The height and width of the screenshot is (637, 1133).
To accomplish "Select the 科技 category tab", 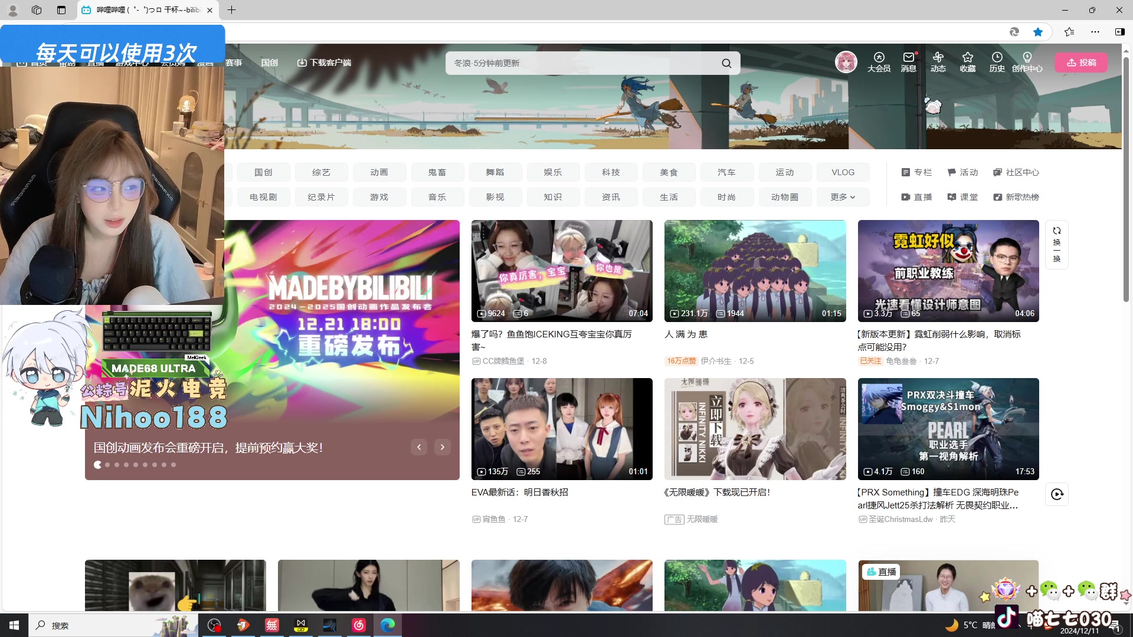I will coord(611,172).
